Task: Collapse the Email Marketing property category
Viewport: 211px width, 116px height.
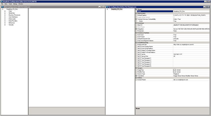Action: point(136,43)
